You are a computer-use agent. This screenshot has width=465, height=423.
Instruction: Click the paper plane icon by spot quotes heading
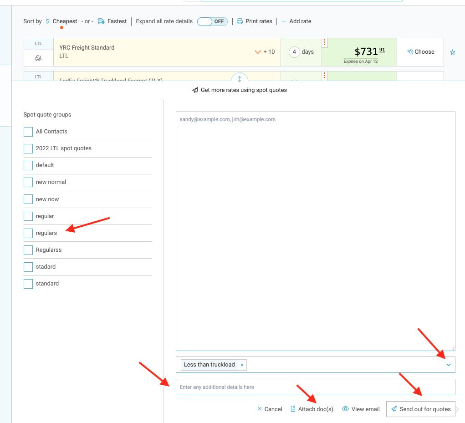coord(195,90)
